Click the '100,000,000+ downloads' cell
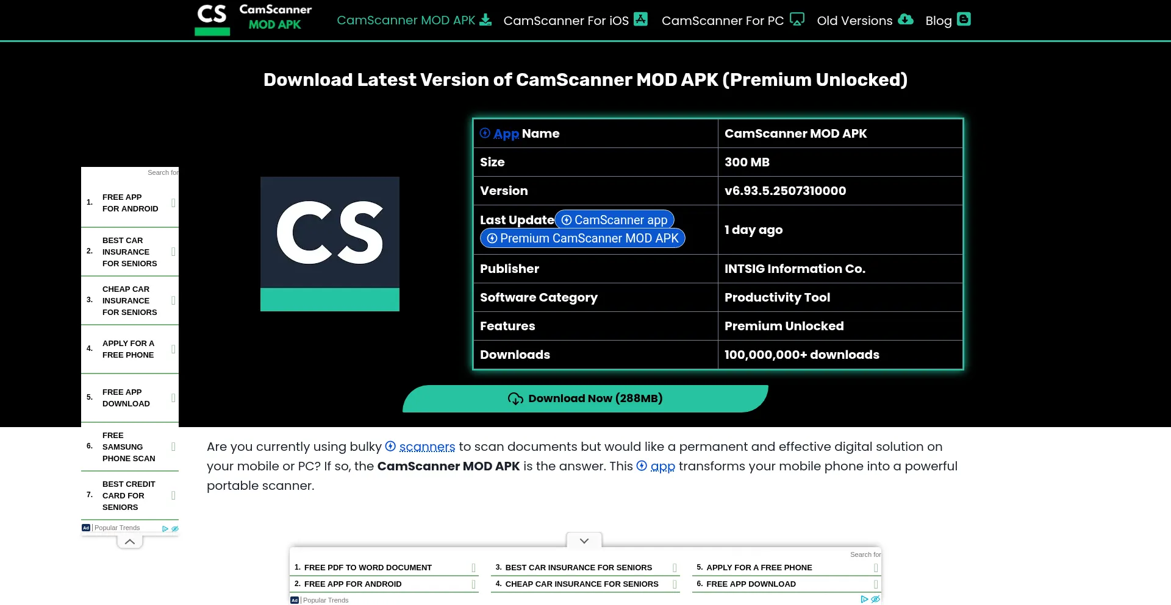The width and height of the screenshot is (1171, 605). click(840, 355)
